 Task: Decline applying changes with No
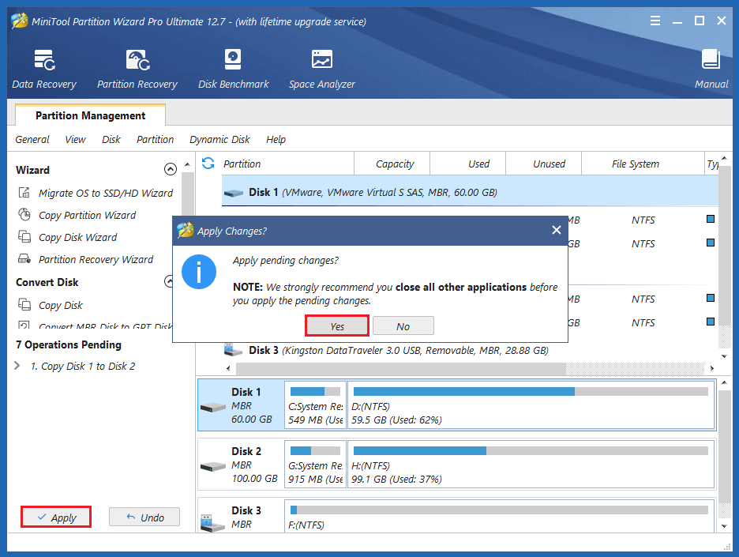(403, 326)
